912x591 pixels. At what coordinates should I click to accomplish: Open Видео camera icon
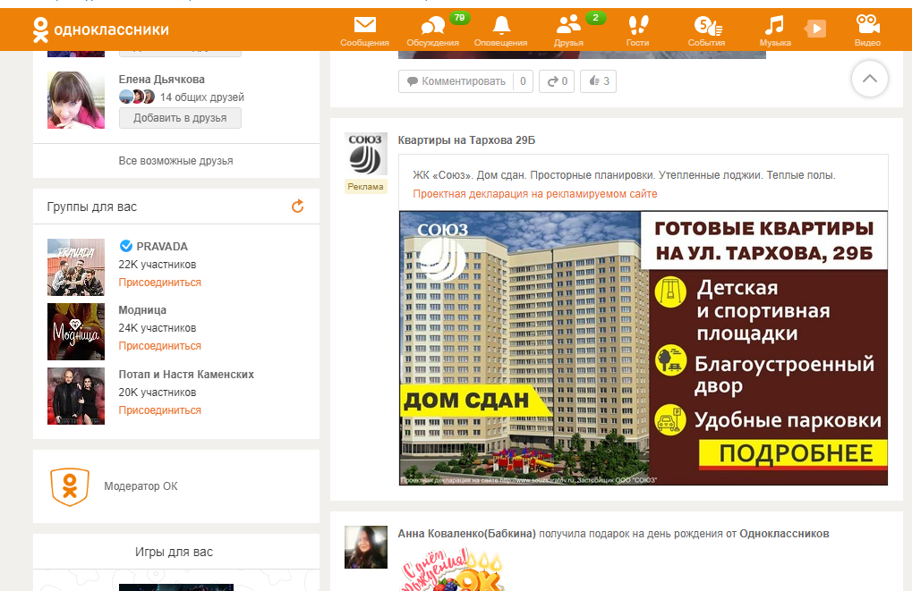[x=867, y=24]
